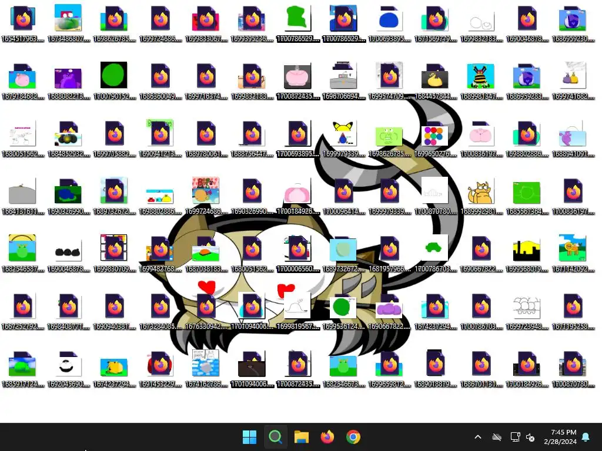
Task: Select desktop file 1686959230
Action: pyautogui.click(x=573, y=23)
